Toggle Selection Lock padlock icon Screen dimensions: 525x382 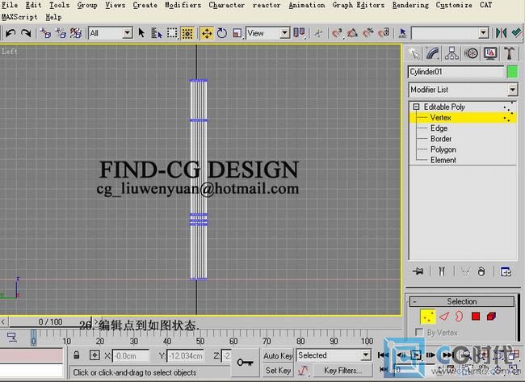(77, 355)
